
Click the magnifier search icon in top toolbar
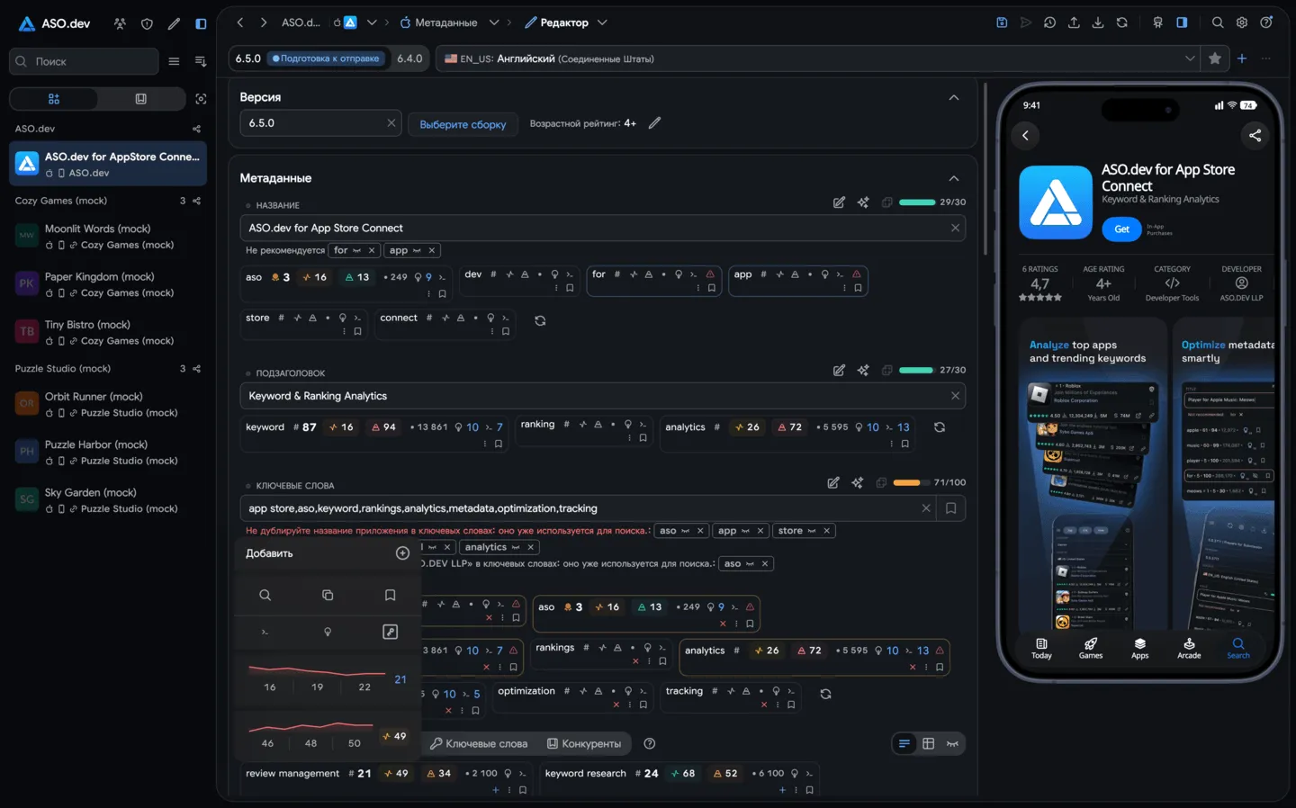(x=1218, y=22)
